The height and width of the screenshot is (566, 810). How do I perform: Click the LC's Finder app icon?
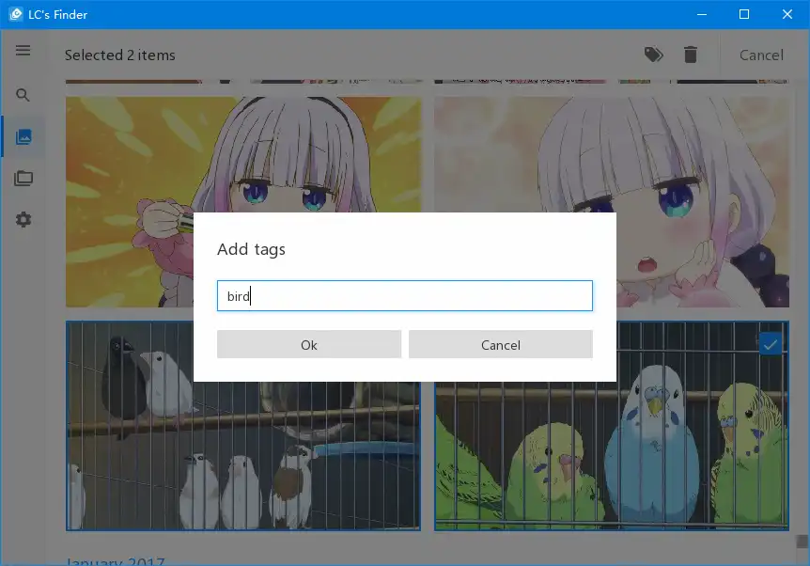pyautogui.click(x=16, y=14)
